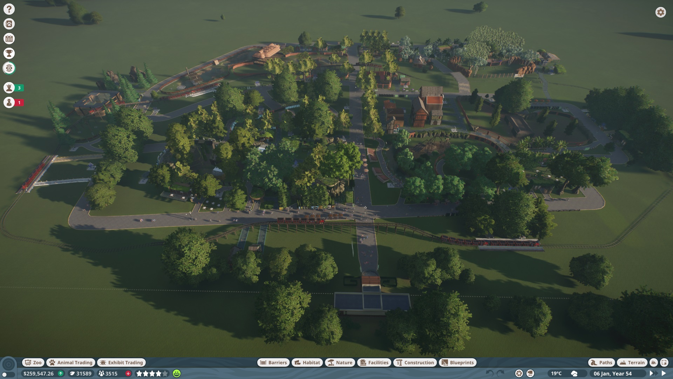Open the Blueprints menu
Screen dimensions: 673x379
[x=458, y=363]
